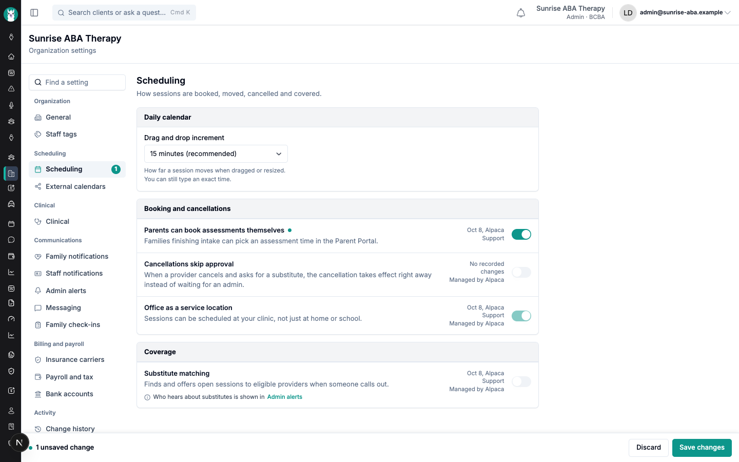
Task: Open General settings in the sidebar
Action: tap(77, 118)
